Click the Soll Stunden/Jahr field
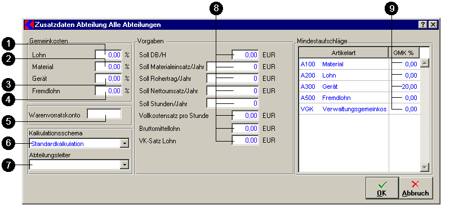This screenshot has height=223, width=463. (x=233, y=103)
